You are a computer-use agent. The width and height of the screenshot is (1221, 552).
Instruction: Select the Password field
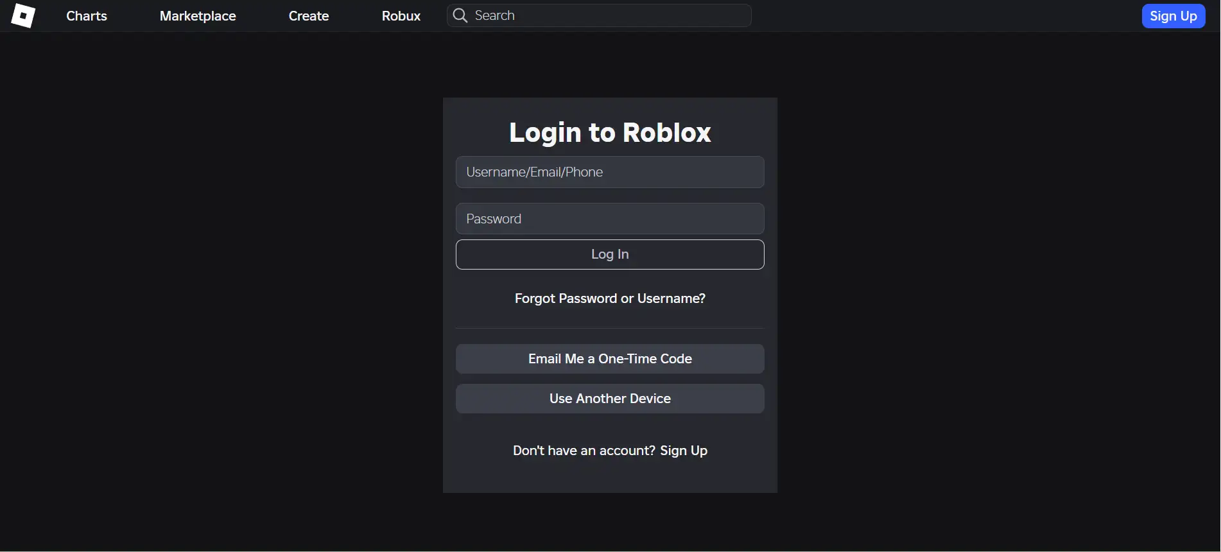[610, 219]
